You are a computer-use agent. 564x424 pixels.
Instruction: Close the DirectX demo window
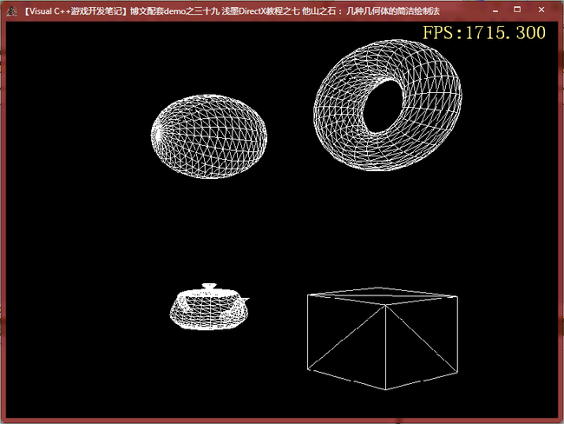541,10
